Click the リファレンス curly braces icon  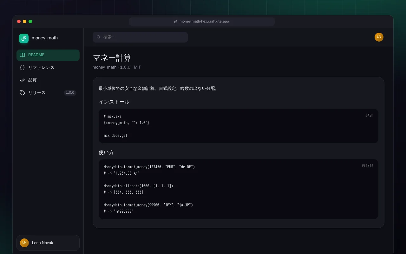22,68
